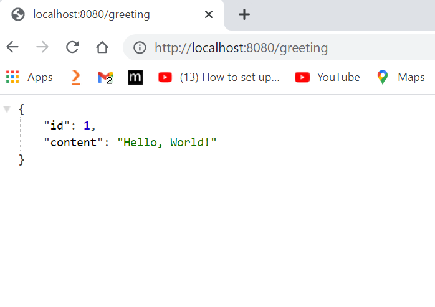Open '(13) How to set up...' bookmark icon
This screenshot has width=435, height=307.
point(165,77)
